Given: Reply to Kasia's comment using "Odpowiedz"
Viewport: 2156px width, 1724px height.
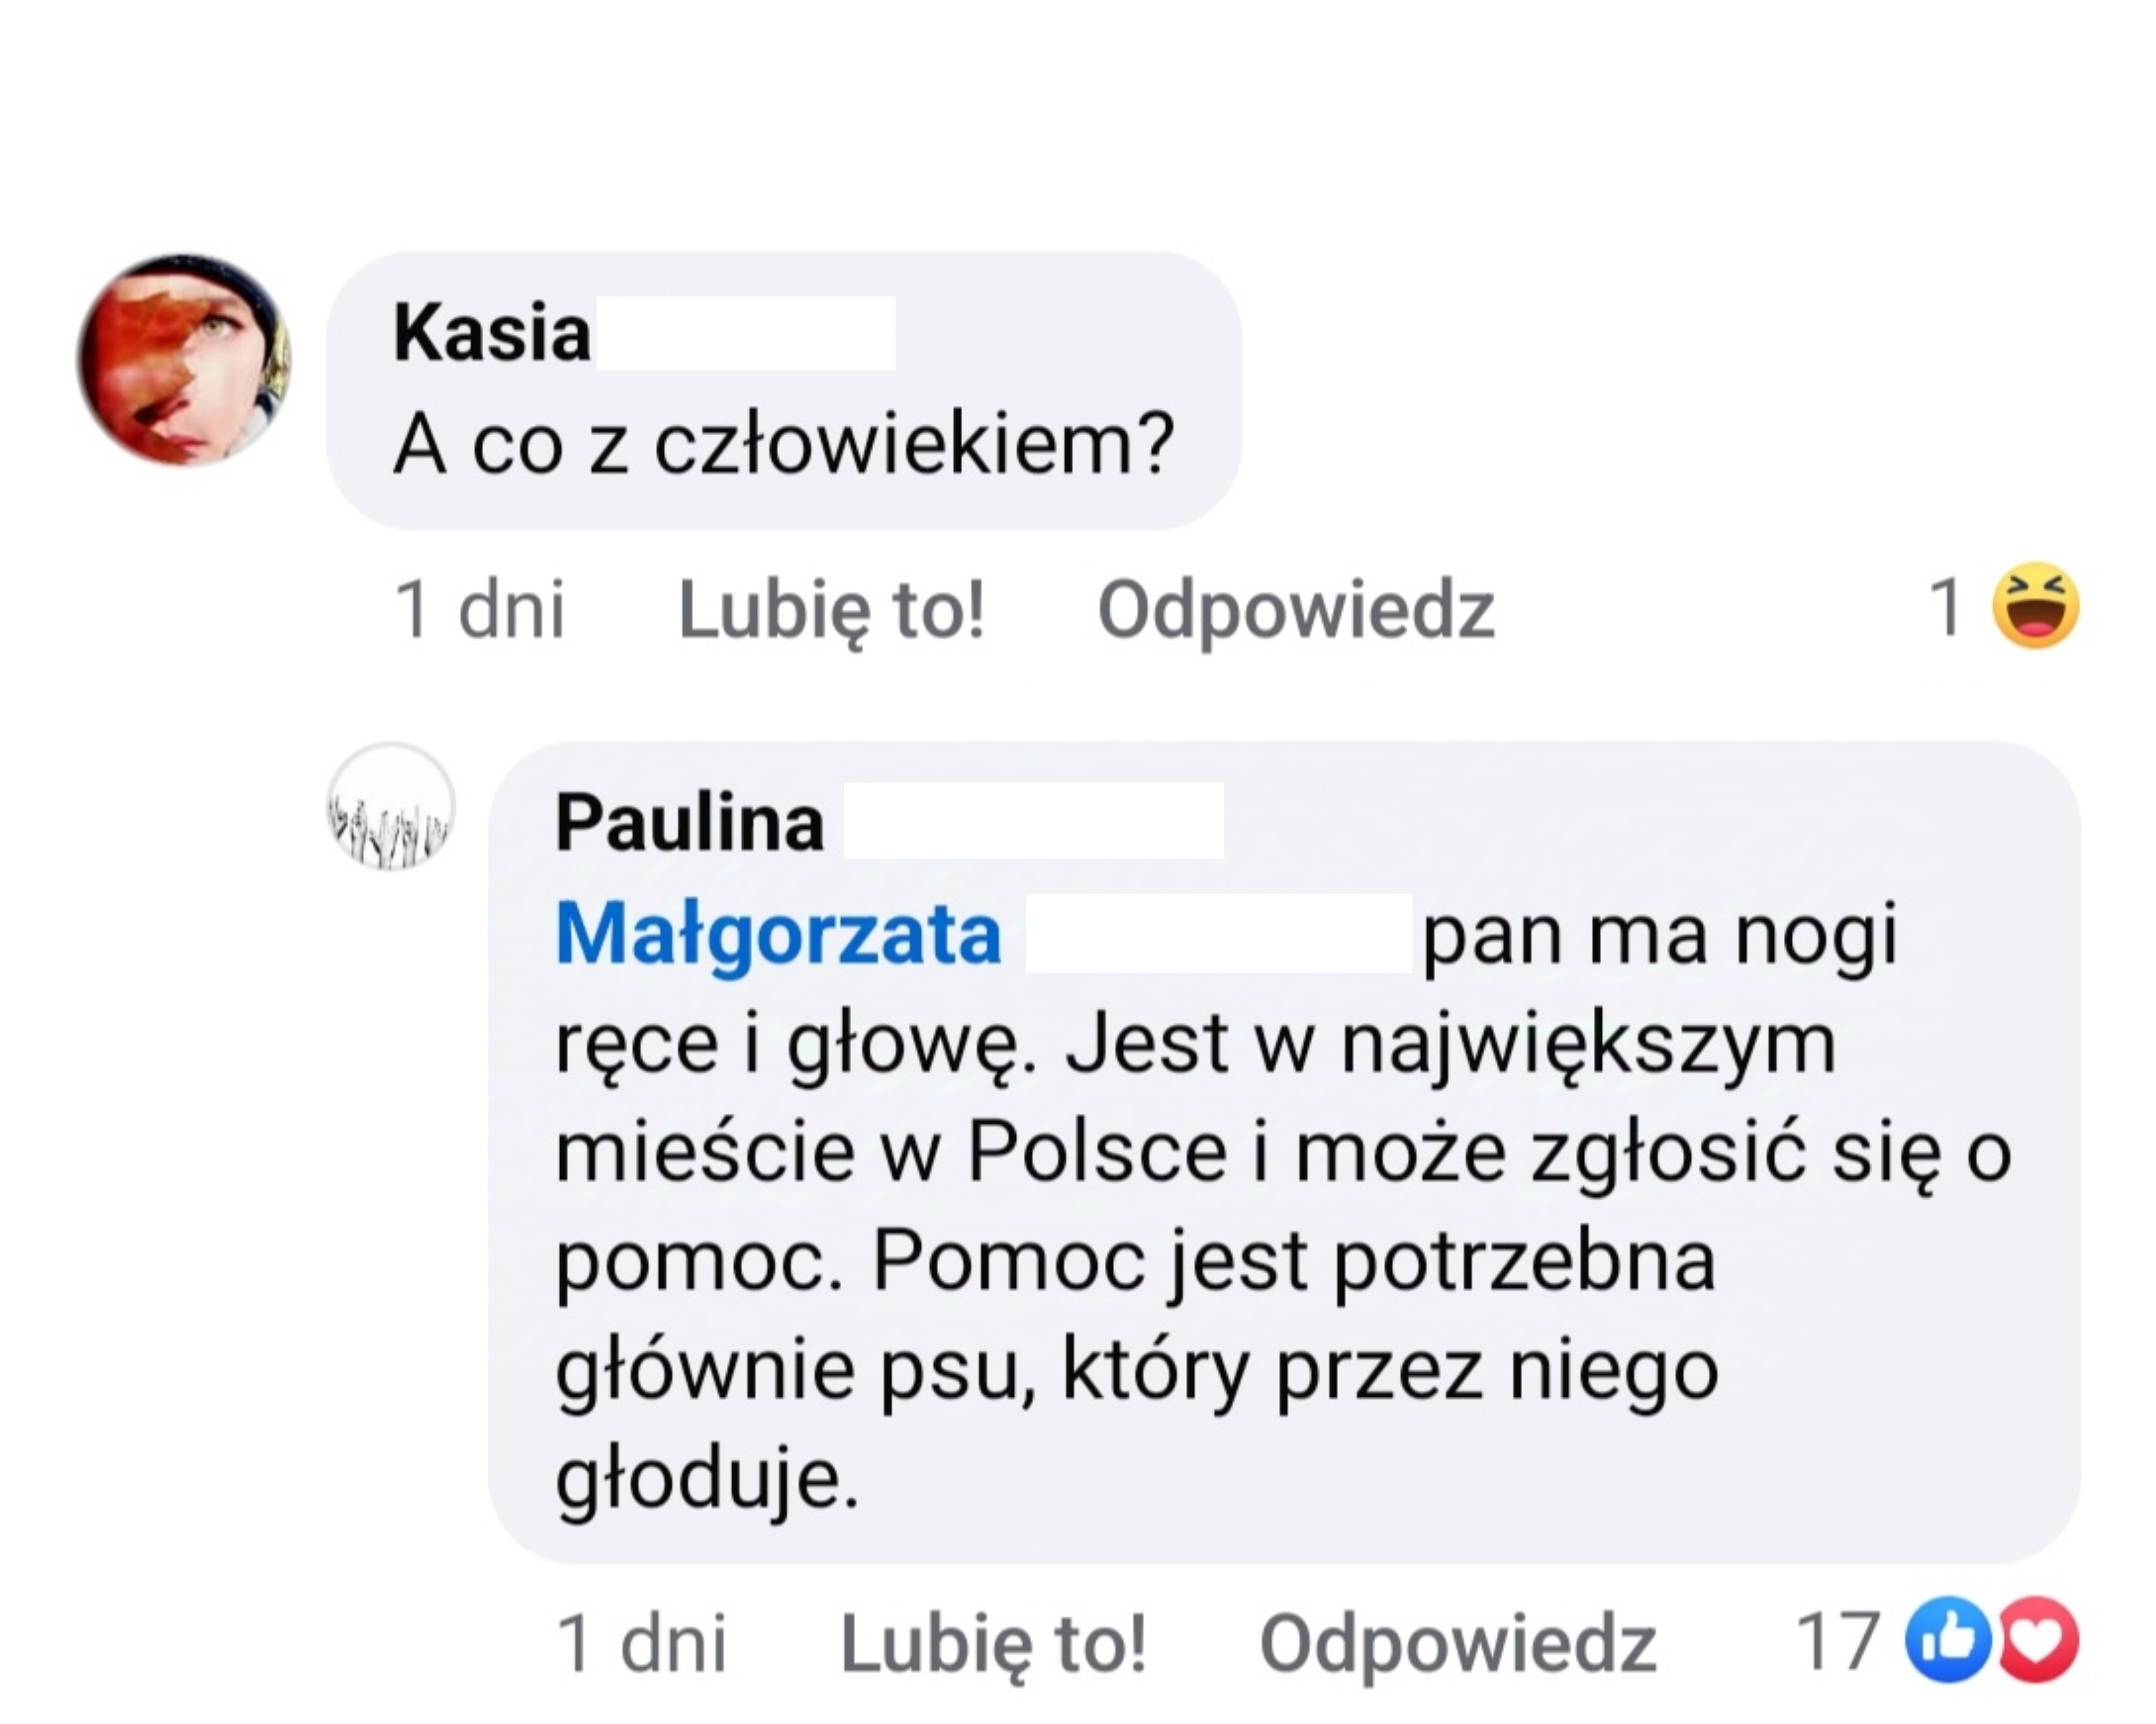Looking at the screenshot, I should pos(1295,609).
